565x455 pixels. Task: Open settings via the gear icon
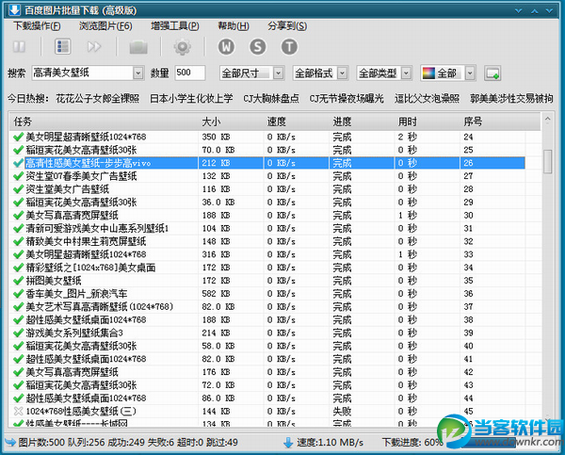[x=183, y=47]
